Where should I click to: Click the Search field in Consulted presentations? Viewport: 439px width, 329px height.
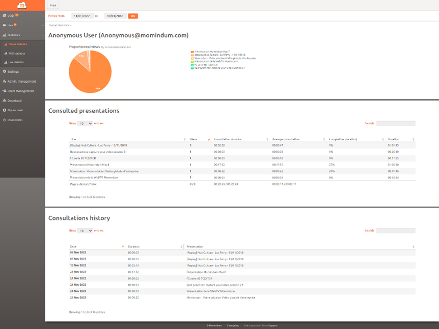396,123
